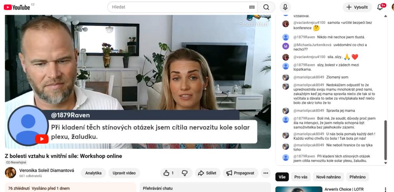Click the search magnifier button
The height and width of the screenshot is (192, 394).
pos(266,7)
